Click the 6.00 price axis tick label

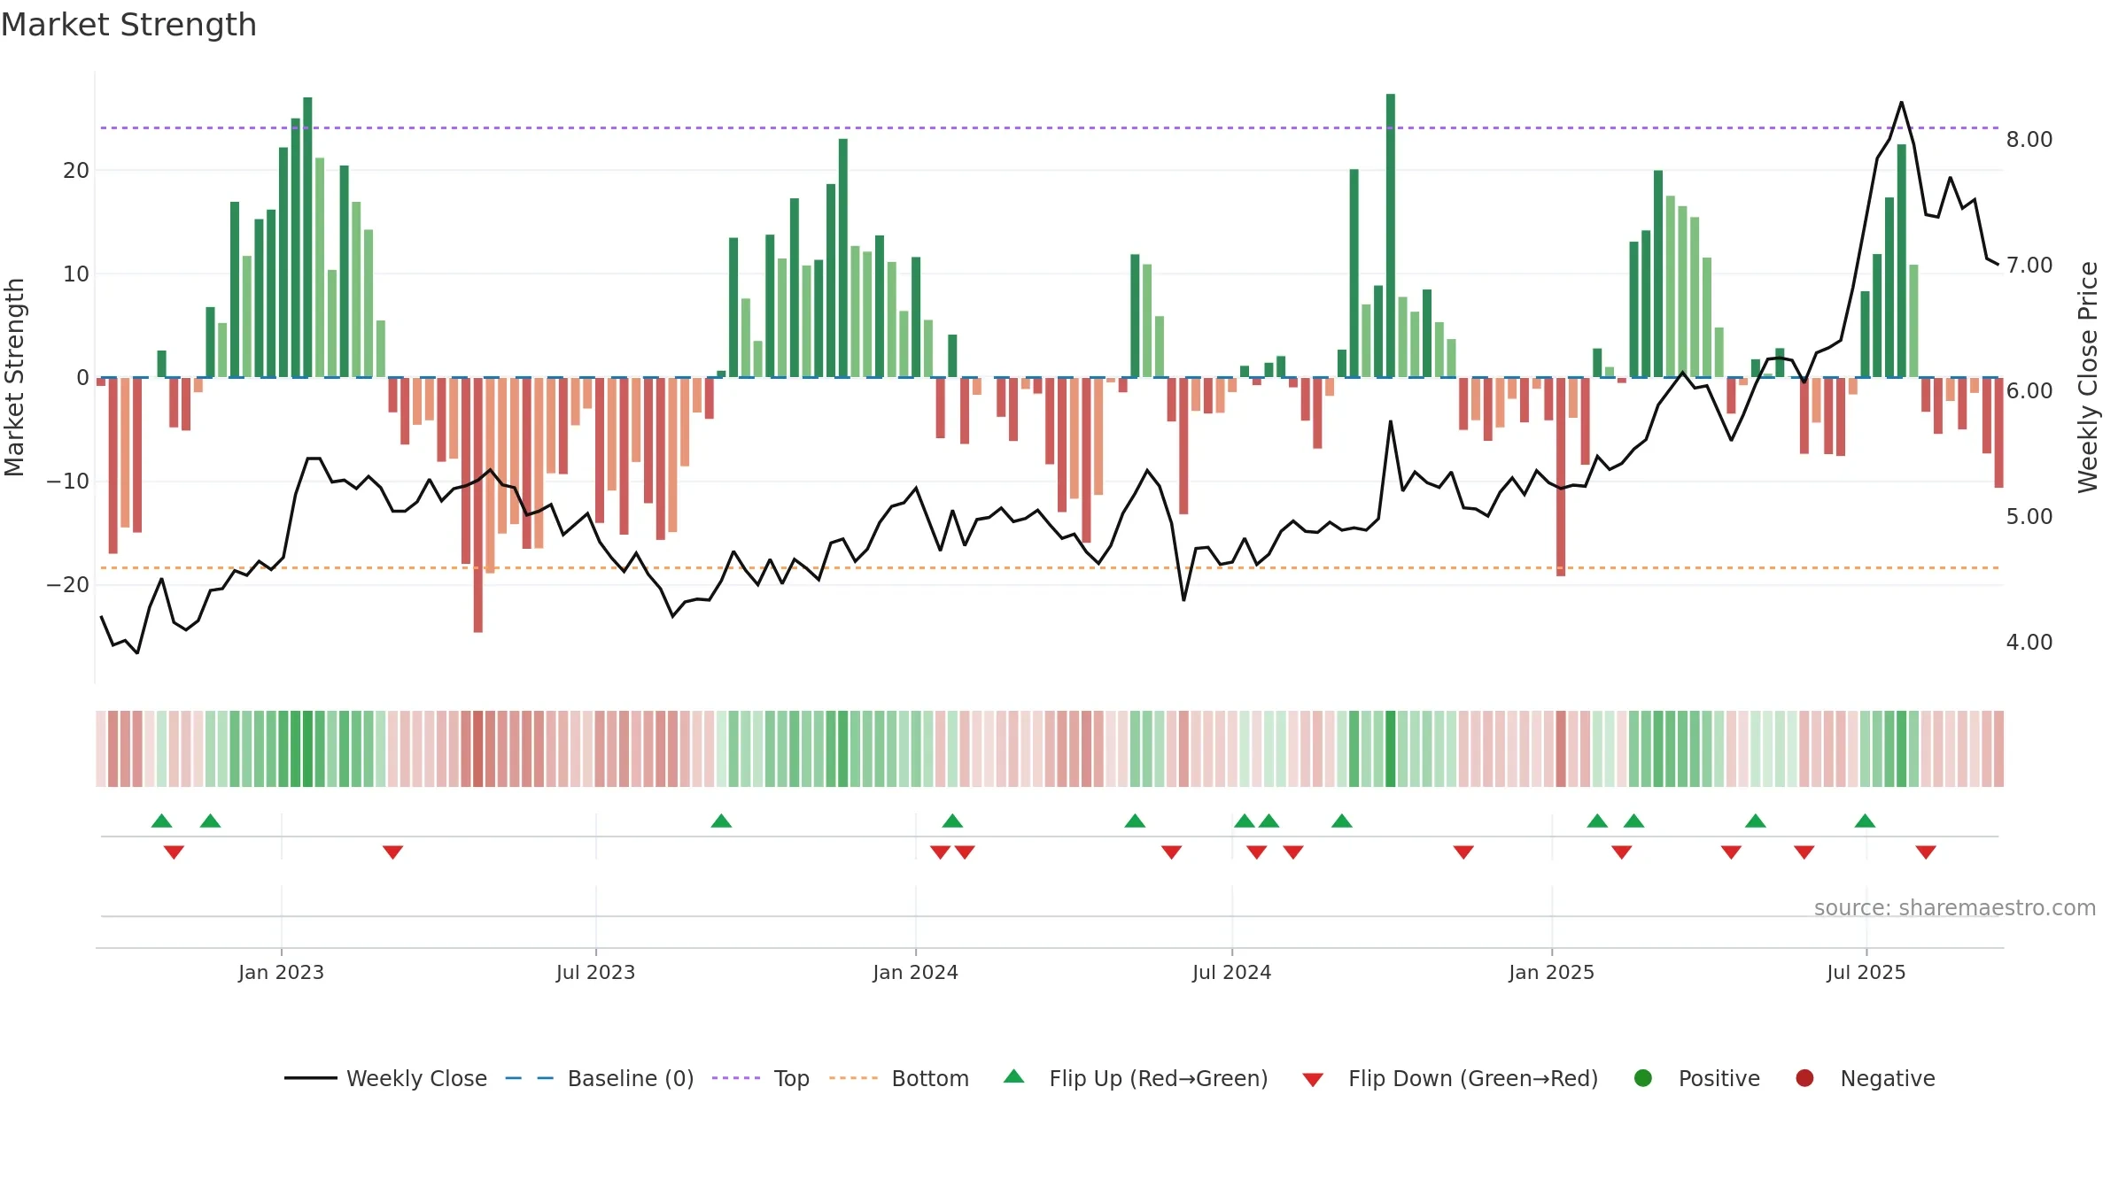[2029, 391]
